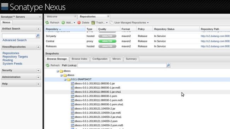Select dboss-0.0.1-20130121.104059-2.jar.md5 file
Image resolution: width=230 pixels, height=129 pixels.
98,113
